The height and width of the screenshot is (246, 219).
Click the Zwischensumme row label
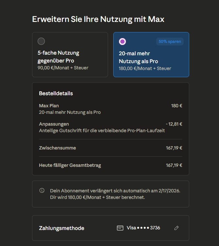[57, 148]
